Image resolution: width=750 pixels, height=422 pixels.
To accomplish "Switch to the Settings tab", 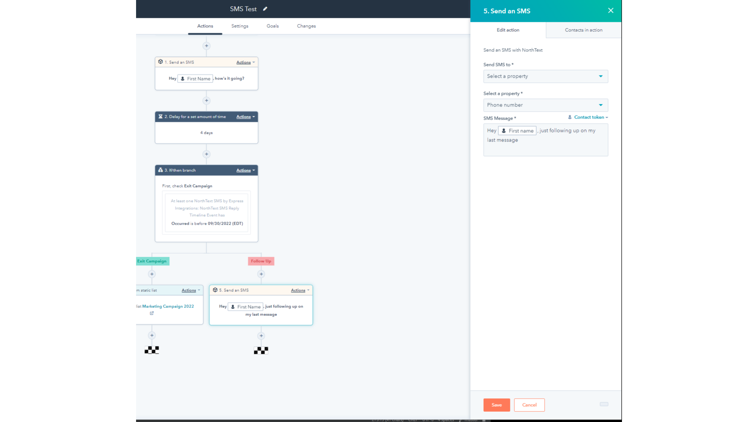I will coord(240,26).
